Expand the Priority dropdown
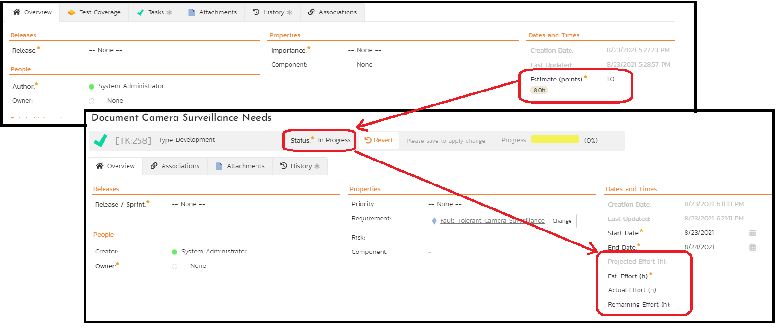This screenshot has height=334, width=779. click(x=444, y=204)
